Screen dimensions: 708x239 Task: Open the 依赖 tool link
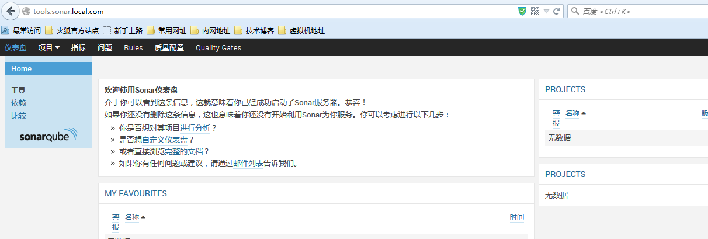pyautogui.click(x=19, y=103)
